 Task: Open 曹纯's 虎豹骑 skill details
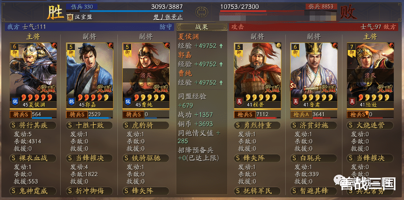146,125
